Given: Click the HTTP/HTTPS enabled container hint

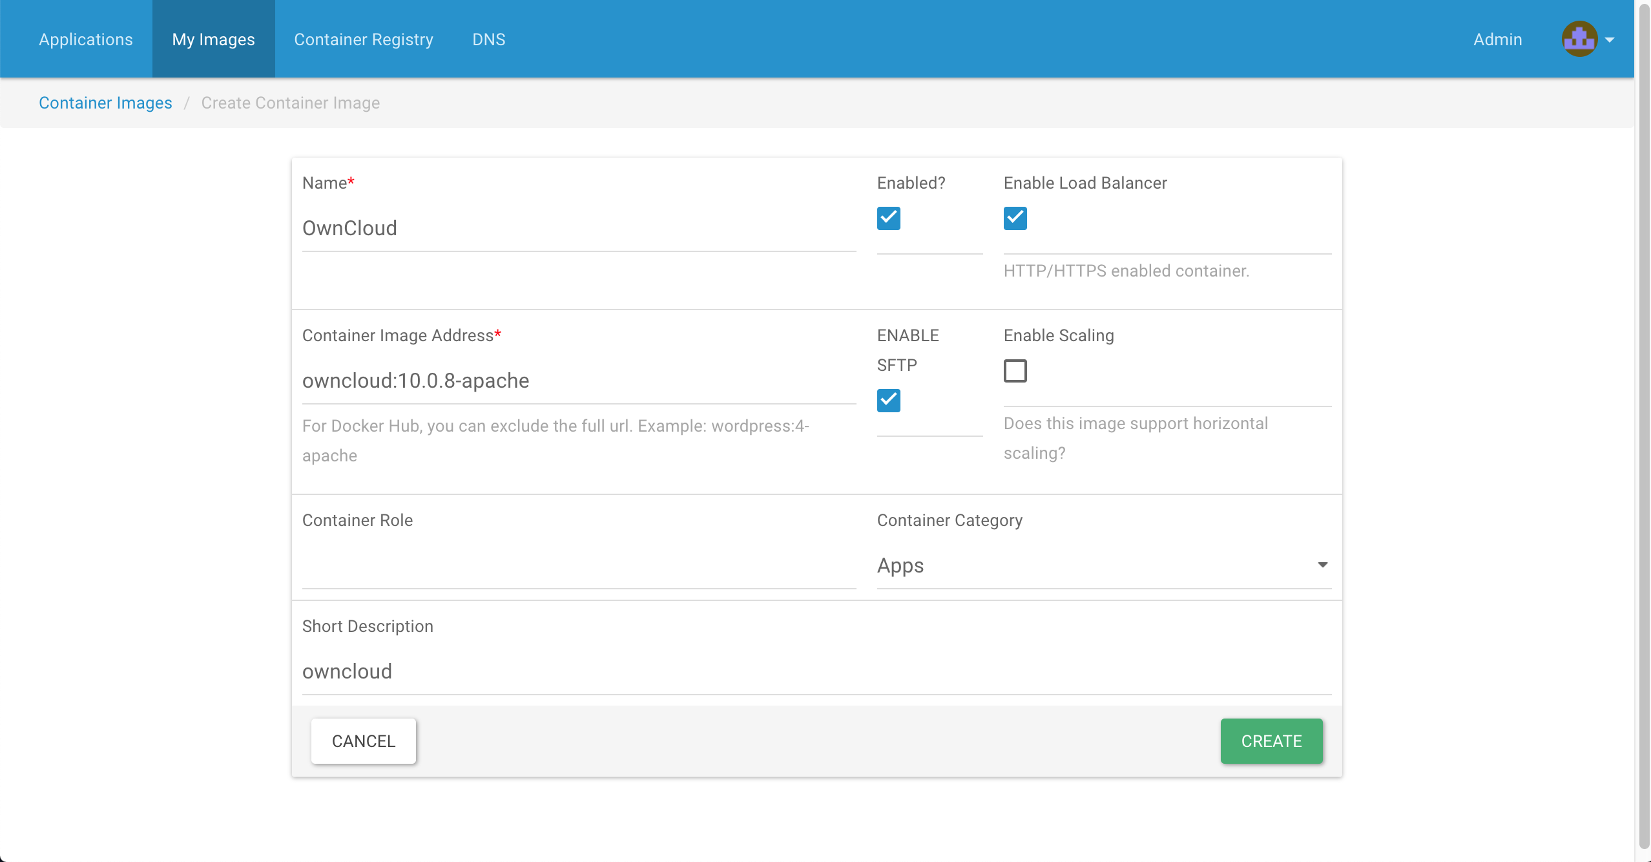Looking at the screenshot, I should tap(1127, 271).
